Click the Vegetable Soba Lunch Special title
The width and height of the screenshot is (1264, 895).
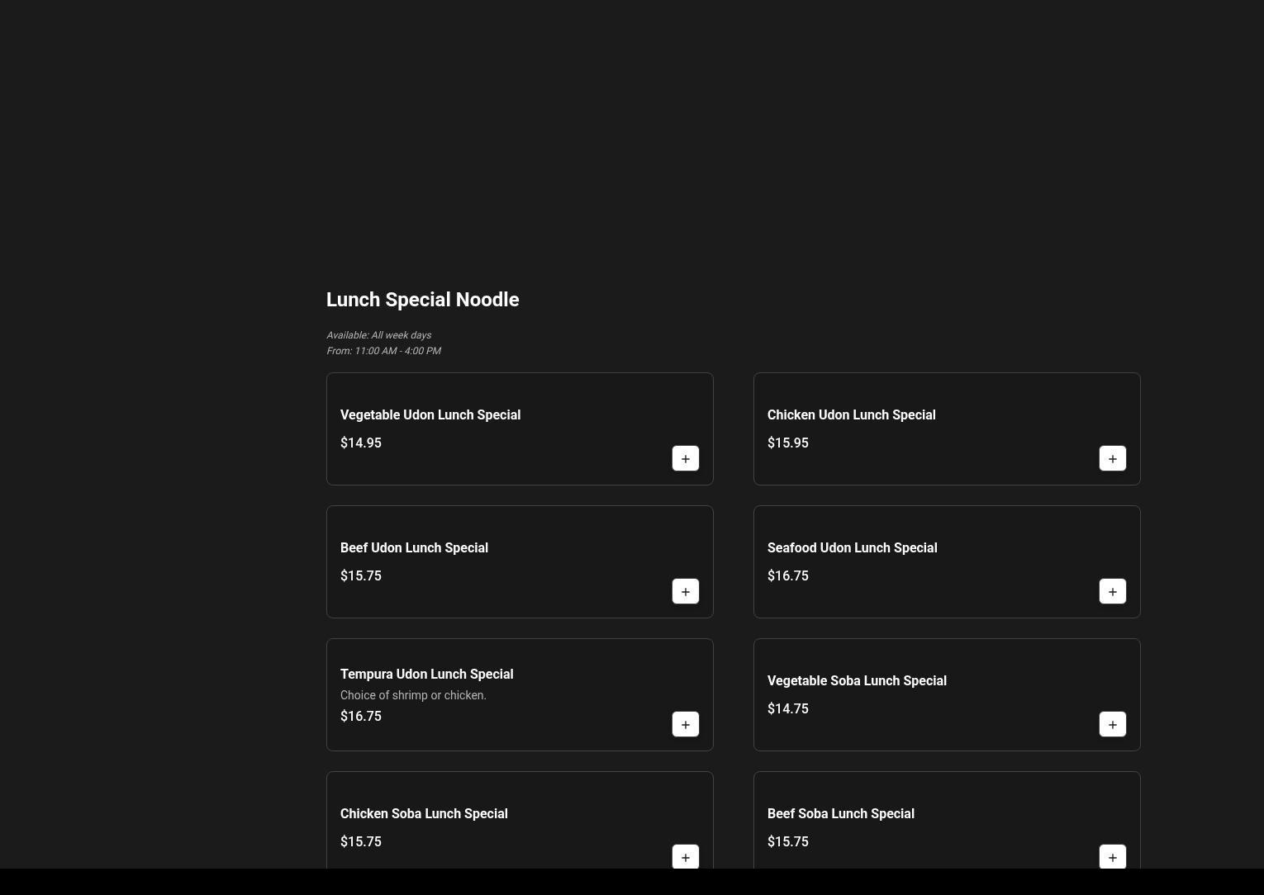tap(857, 680)
